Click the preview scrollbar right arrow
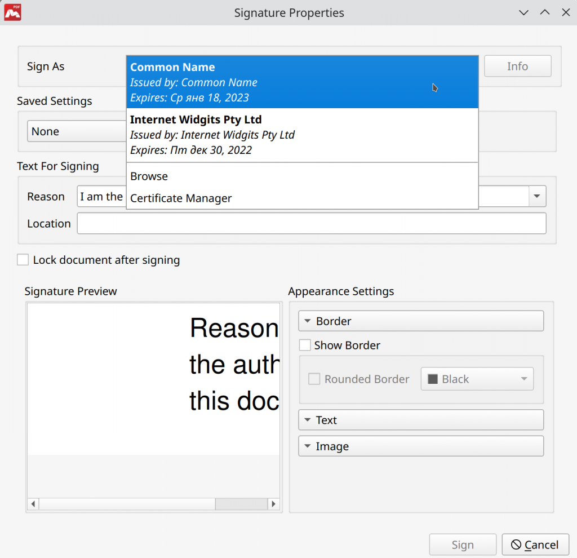 pos(274,504)
